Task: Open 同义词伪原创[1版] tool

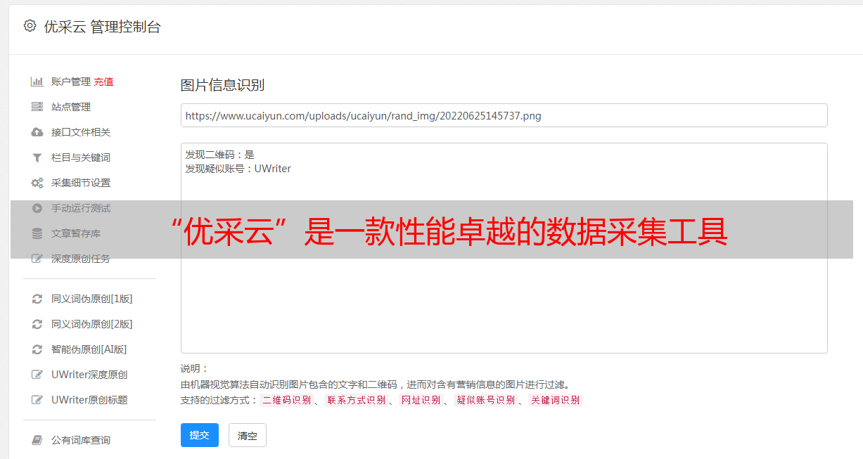Action: [x=92, y=299]
